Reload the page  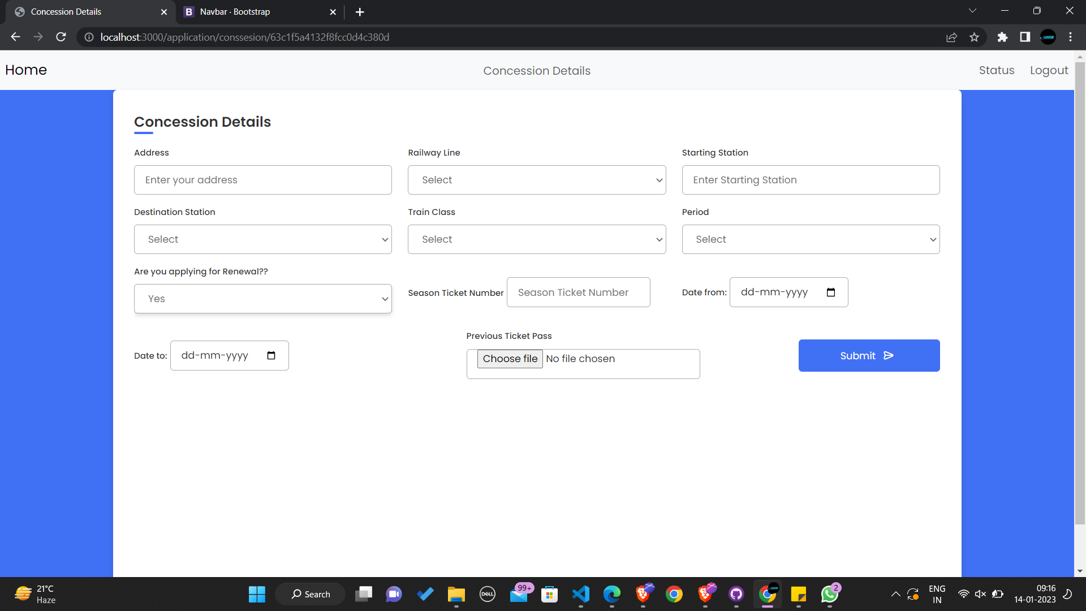61,37
